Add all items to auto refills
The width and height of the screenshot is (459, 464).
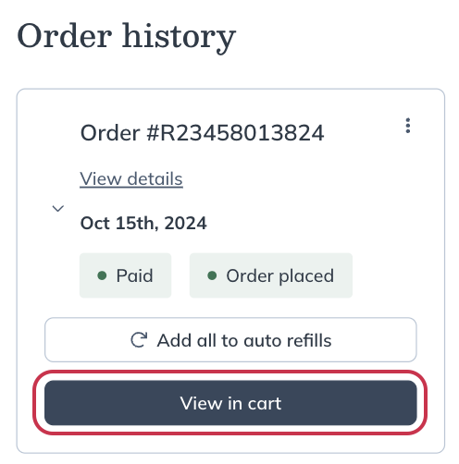tap(230, 339)
